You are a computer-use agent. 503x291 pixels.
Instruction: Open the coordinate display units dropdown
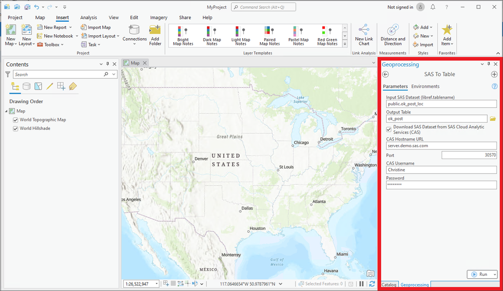(x=280, y=283)
